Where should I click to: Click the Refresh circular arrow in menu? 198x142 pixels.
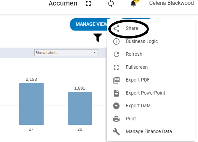116,54
